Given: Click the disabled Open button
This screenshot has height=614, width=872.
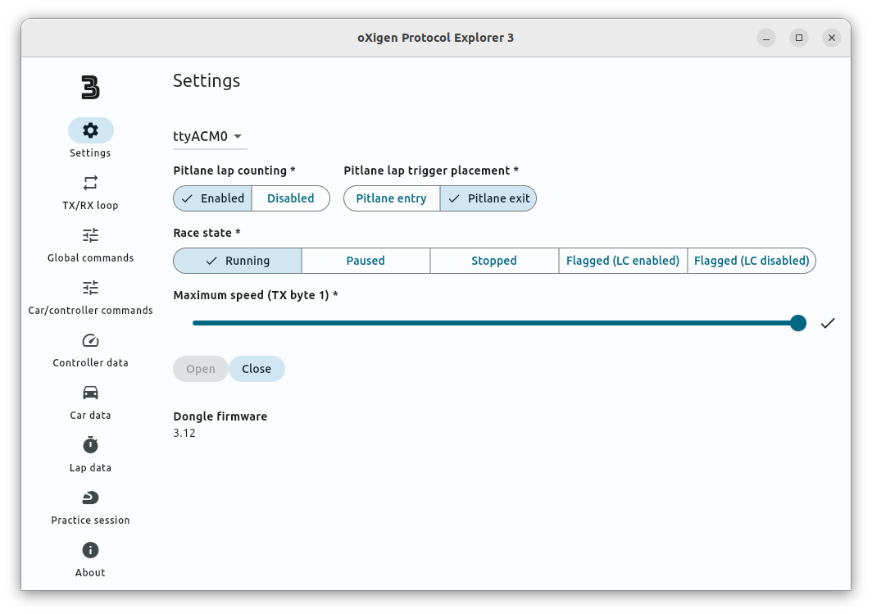Looking at the screenshot, I should (x=200, y=369).
